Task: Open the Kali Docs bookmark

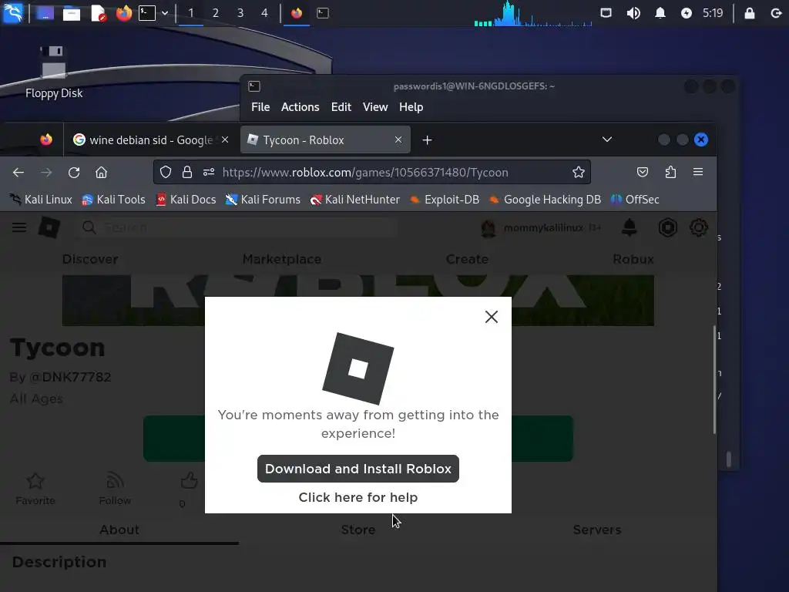Action: (x=186, y=200)
